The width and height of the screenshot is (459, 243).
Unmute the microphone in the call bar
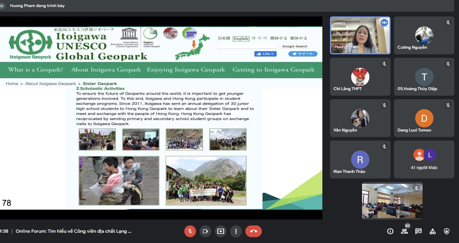190,231
